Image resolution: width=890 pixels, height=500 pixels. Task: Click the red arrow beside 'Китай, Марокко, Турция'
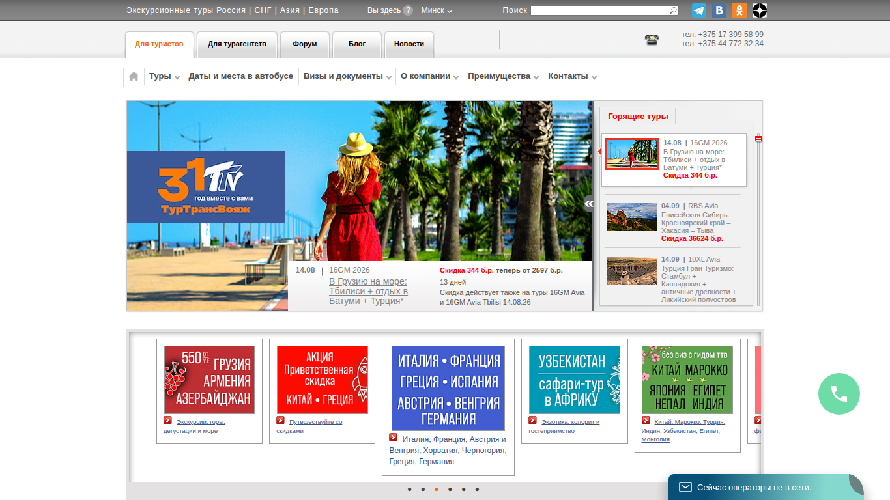point(646,421)
